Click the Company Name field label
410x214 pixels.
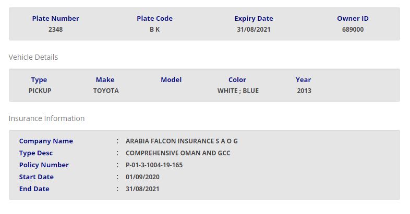[46, 141]
